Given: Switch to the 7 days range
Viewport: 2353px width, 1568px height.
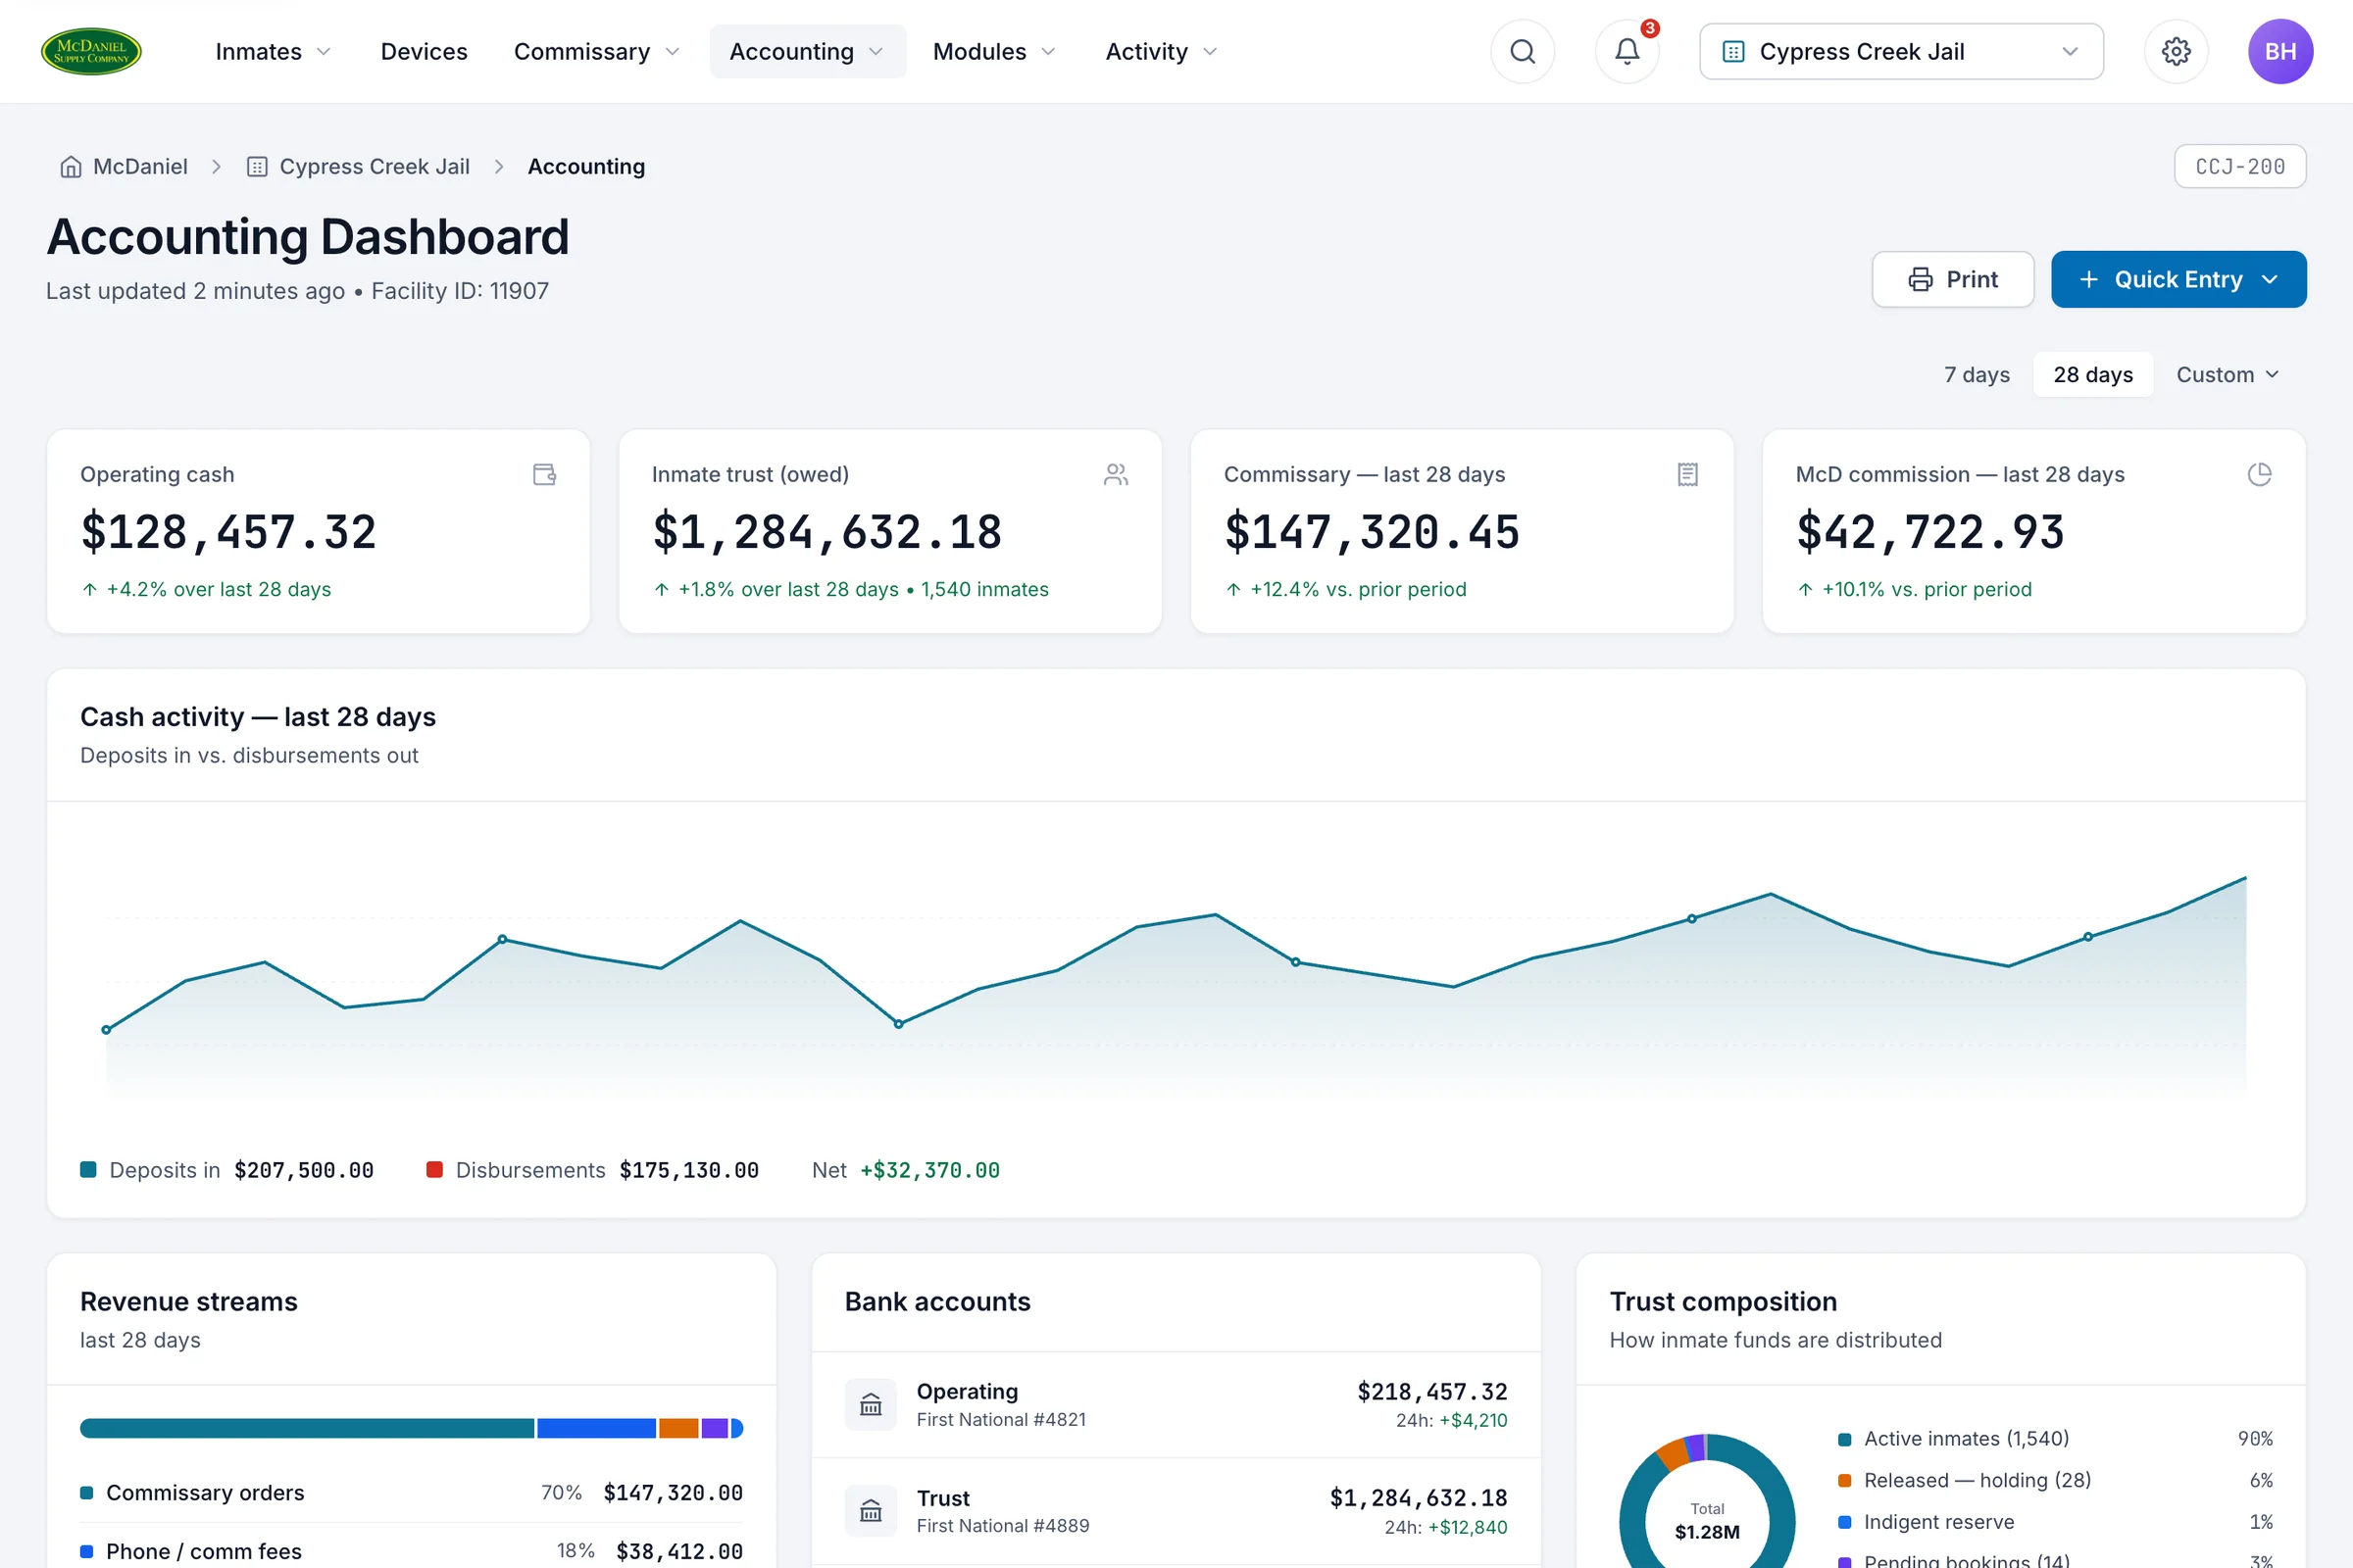Looking at the screenshot, I should (x=1977, y=375).
